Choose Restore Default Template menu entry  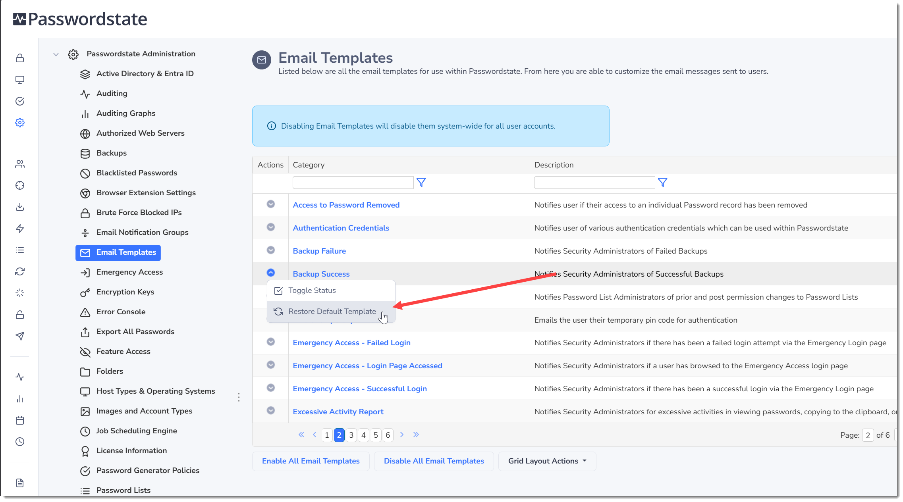[x=331, y=312]
